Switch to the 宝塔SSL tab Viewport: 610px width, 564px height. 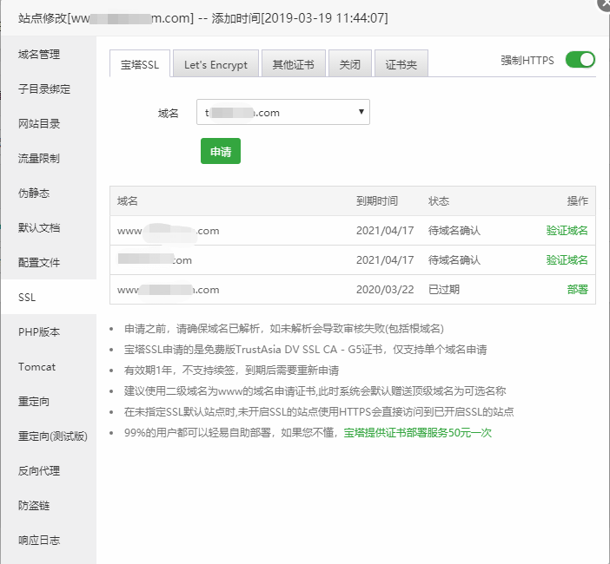[x=140, y=64]
